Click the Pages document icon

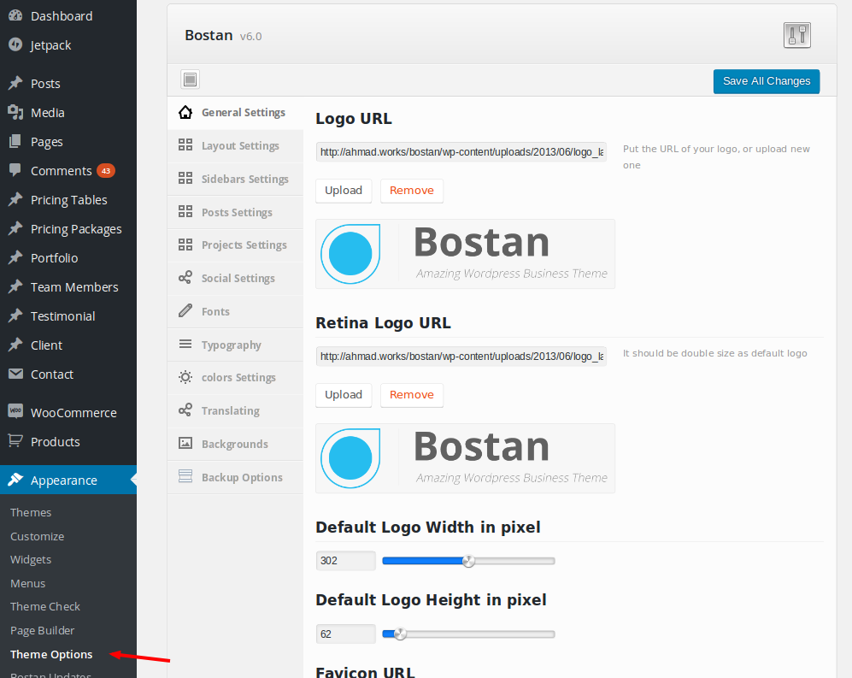tap(15, 141)
